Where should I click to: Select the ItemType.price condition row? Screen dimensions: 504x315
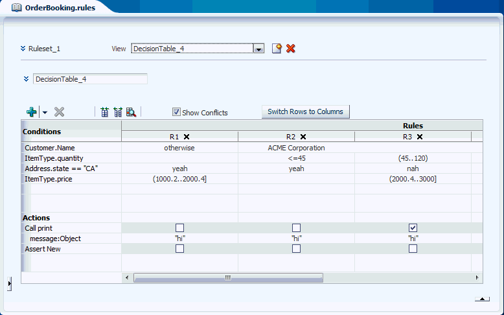[49, 179]
